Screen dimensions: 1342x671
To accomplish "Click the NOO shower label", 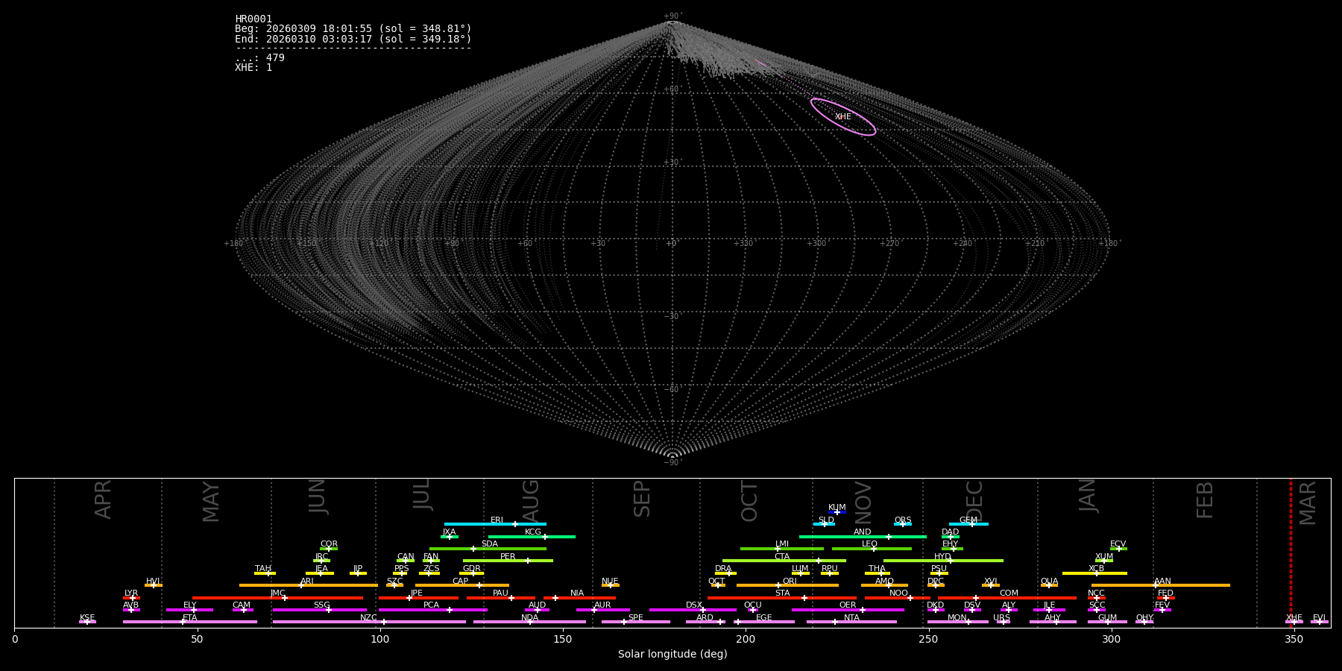I will point(899,593).
